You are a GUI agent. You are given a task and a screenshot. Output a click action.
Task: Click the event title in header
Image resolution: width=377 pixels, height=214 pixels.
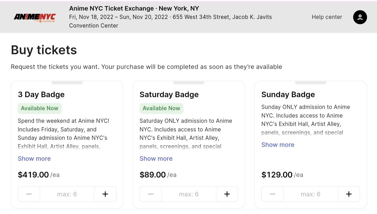pyautogui.click(x=134, y=8)
